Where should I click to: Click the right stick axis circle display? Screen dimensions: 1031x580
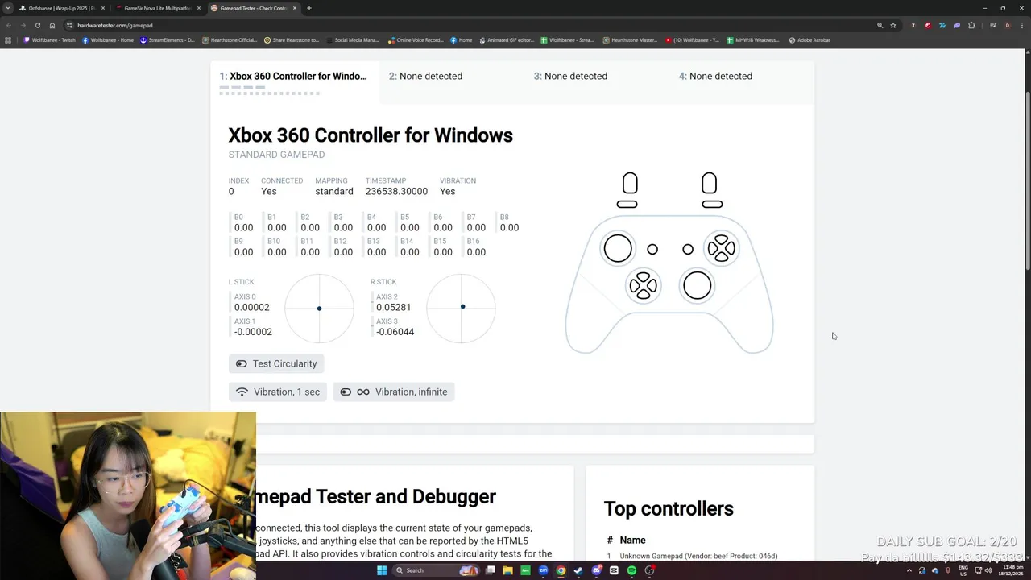click(461, 309)
